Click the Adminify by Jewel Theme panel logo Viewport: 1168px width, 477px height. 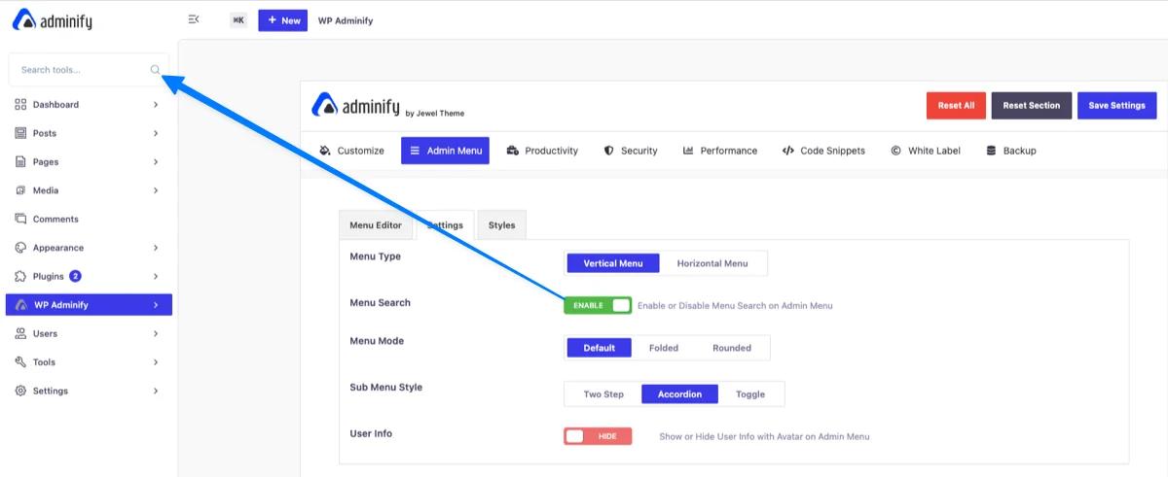coord(387,105)
